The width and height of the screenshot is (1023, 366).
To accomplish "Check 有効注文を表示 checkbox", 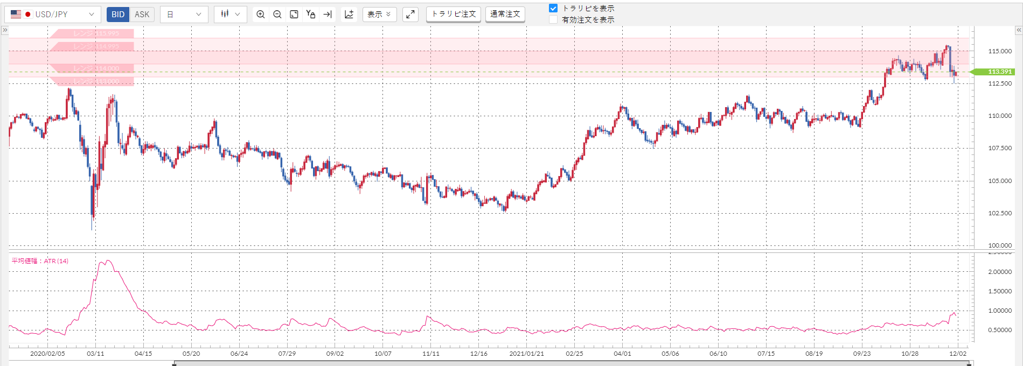I will point(553,20).
